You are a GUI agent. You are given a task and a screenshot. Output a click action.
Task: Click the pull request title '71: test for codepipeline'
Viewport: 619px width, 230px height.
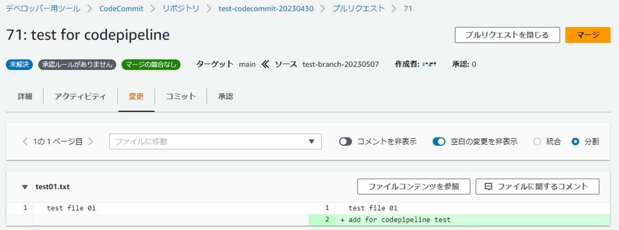click(88, 35)
